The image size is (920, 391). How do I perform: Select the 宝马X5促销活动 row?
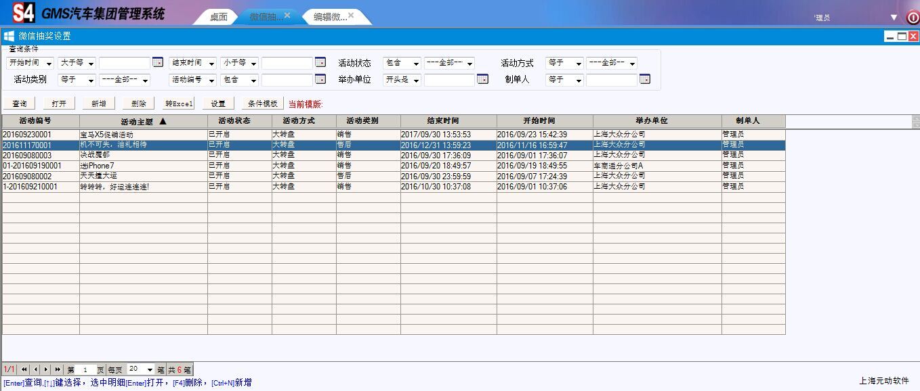(x=143, y=135)
